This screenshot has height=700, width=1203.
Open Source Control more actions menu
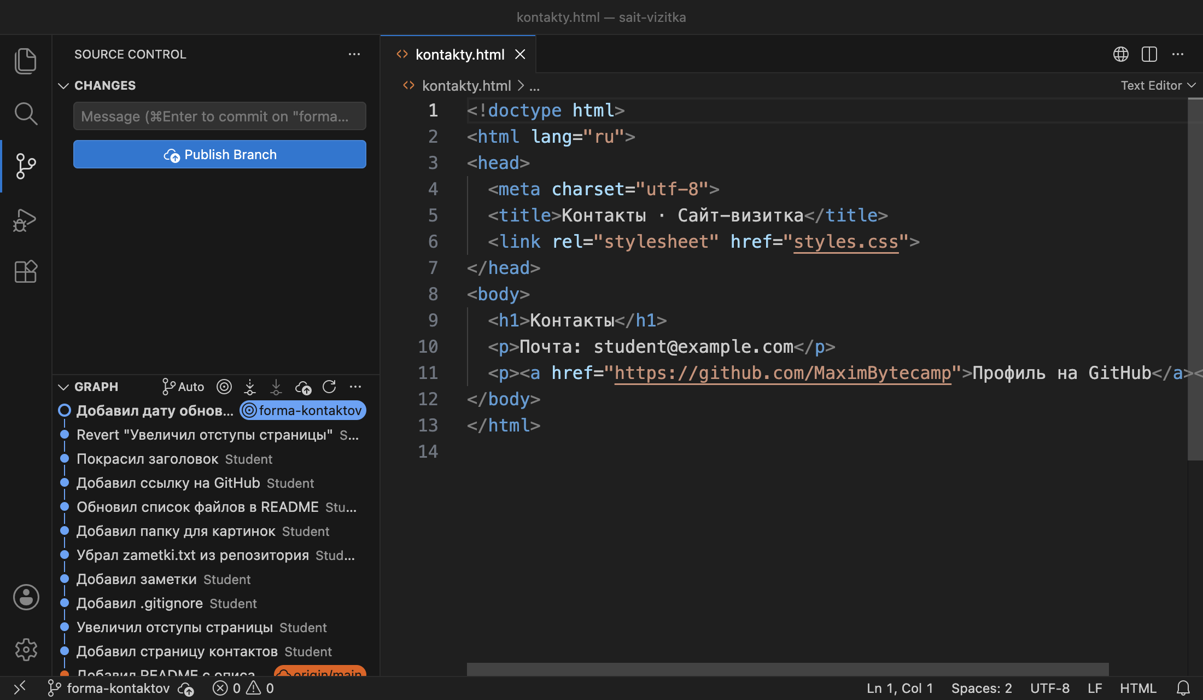pos(354,54)
